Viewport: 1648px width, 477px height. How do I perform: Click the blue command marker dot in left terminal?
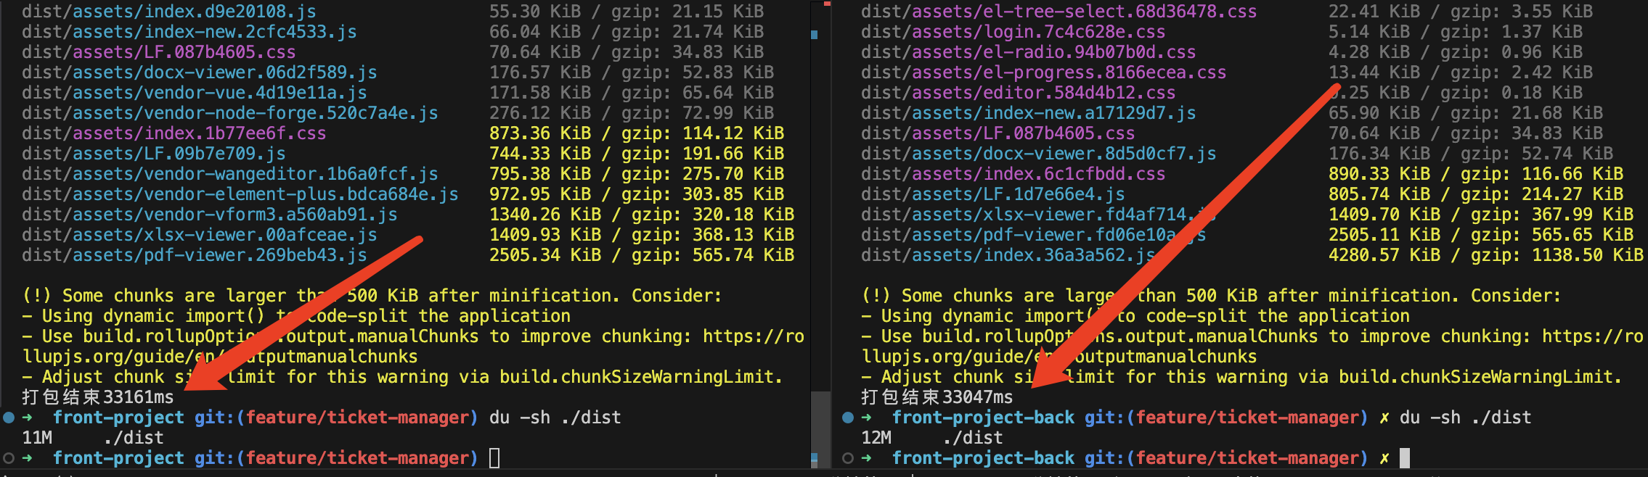[x=9, y=418]
